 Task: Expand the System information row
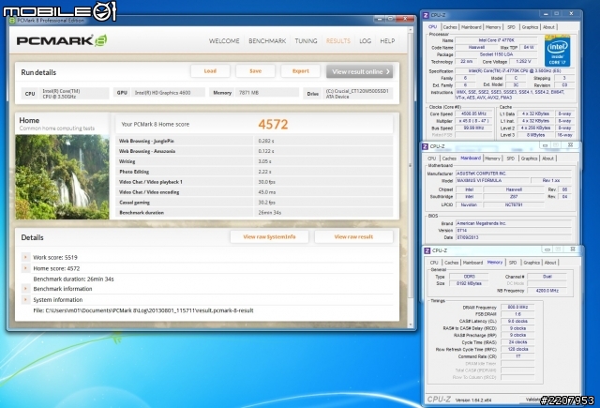click(x=25, y=300)
